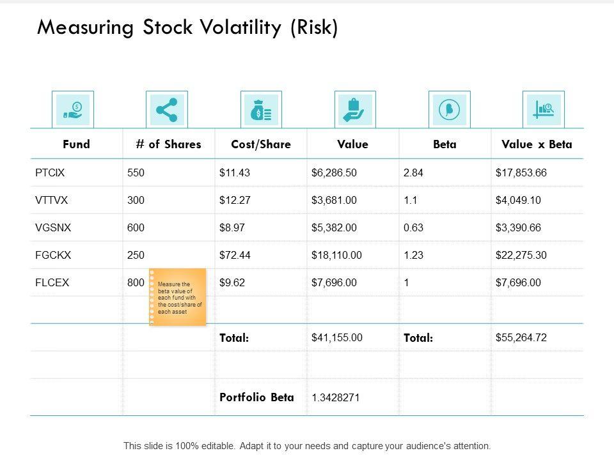Image resolution: width=614 pixels, height=460 pixels.
Task: Click the share nodes icon
Action: (167, 110)
